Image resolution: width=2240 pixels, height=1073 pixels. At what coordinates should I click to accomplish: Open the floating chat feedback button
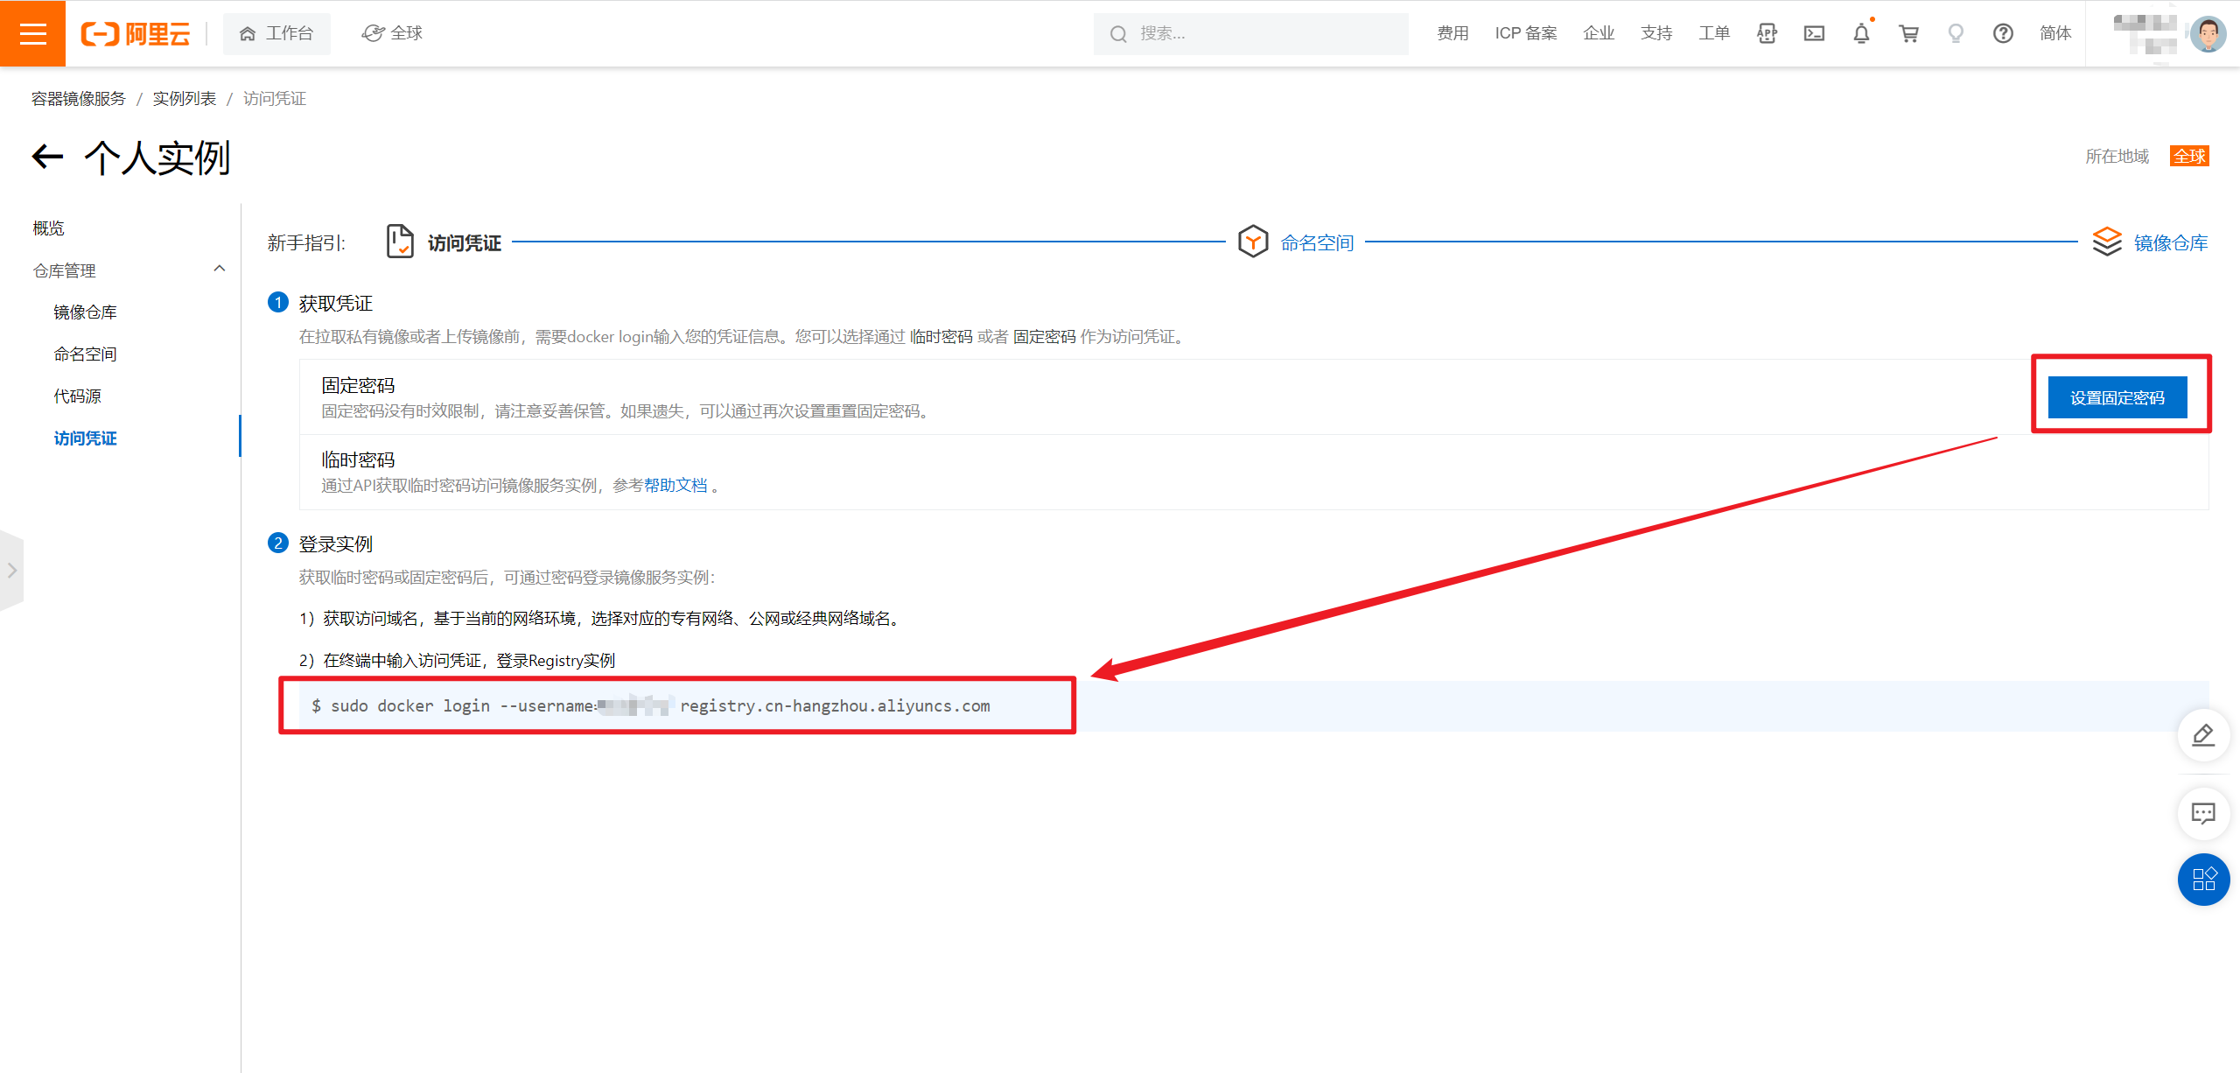coord(2202,814)
